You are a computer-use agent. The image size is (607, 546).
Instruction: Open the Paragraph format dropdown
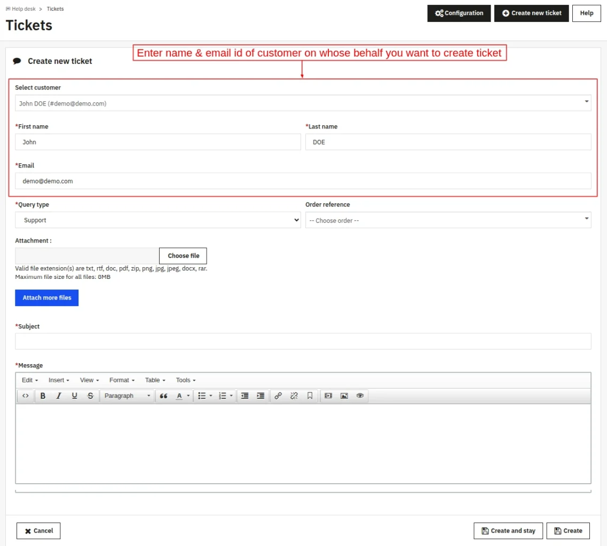127,396
